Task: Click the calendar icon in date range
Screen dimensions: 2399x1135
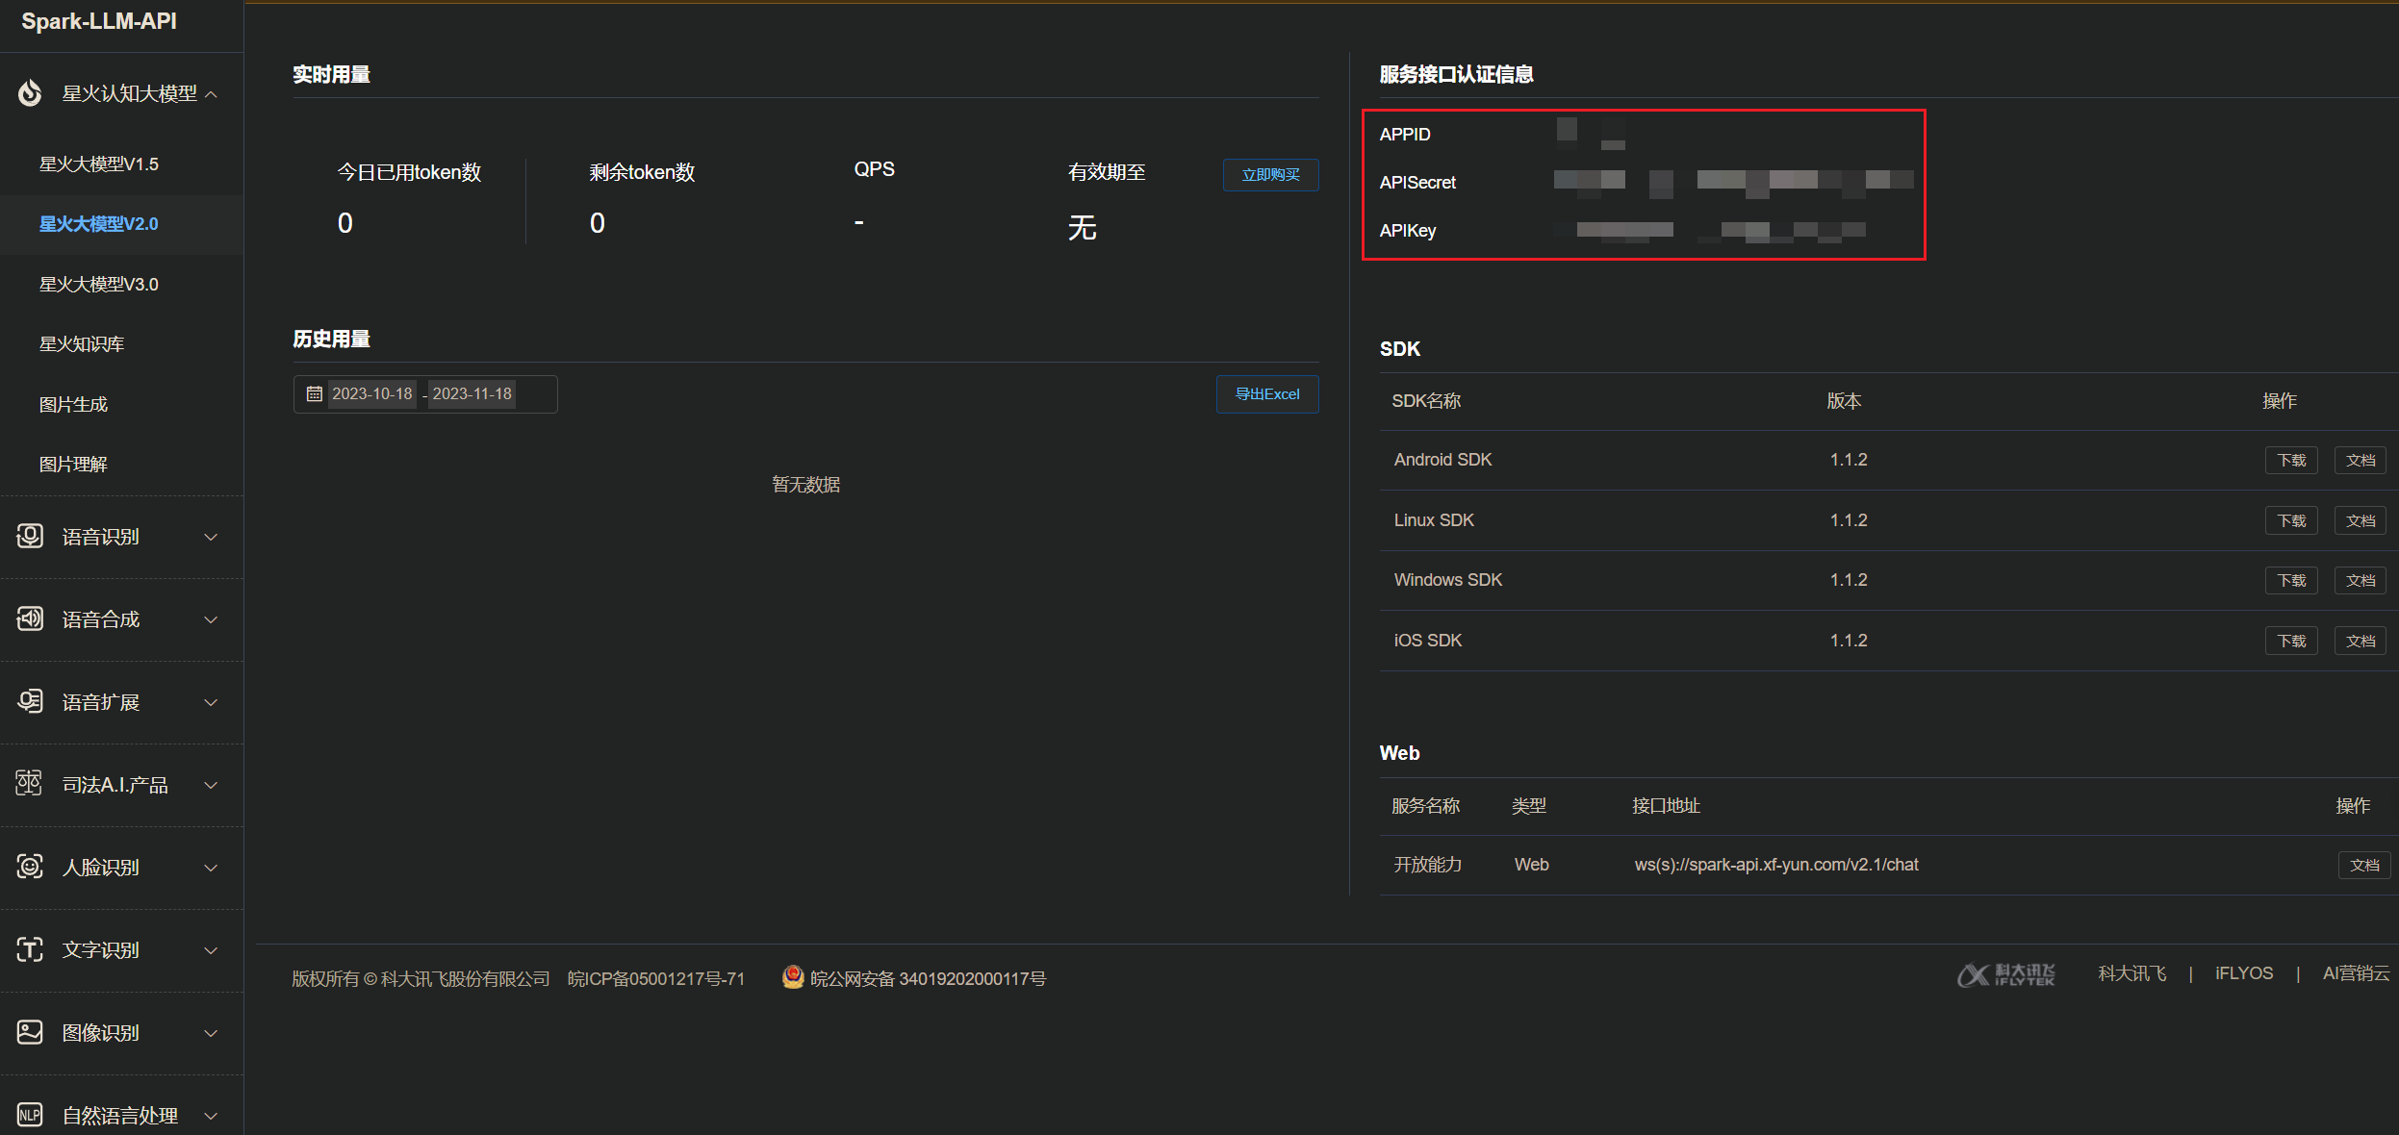Action: point(314,393)
